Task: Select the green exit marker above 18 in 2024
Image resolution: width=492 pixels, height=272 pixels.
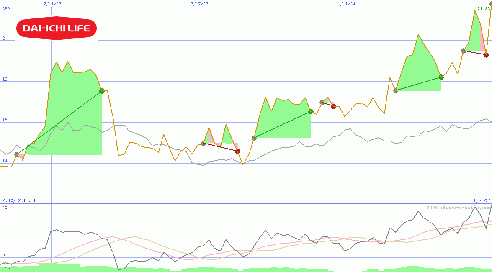Action: [x=441, y=77]
